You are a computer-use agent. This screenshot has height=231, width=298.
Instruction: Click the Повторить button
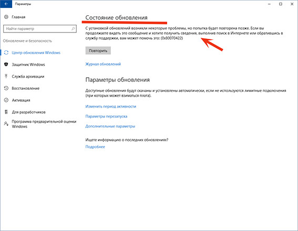pos(98,51)
